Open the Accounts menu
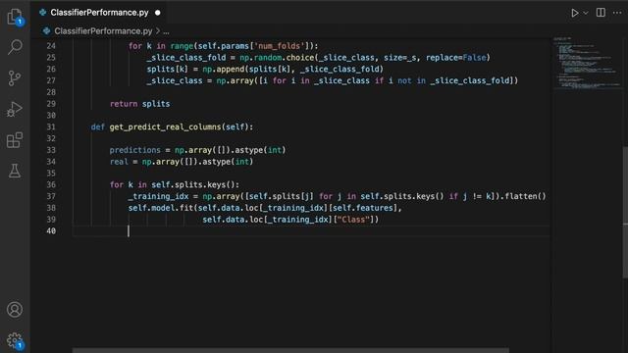 click(15, 310)
